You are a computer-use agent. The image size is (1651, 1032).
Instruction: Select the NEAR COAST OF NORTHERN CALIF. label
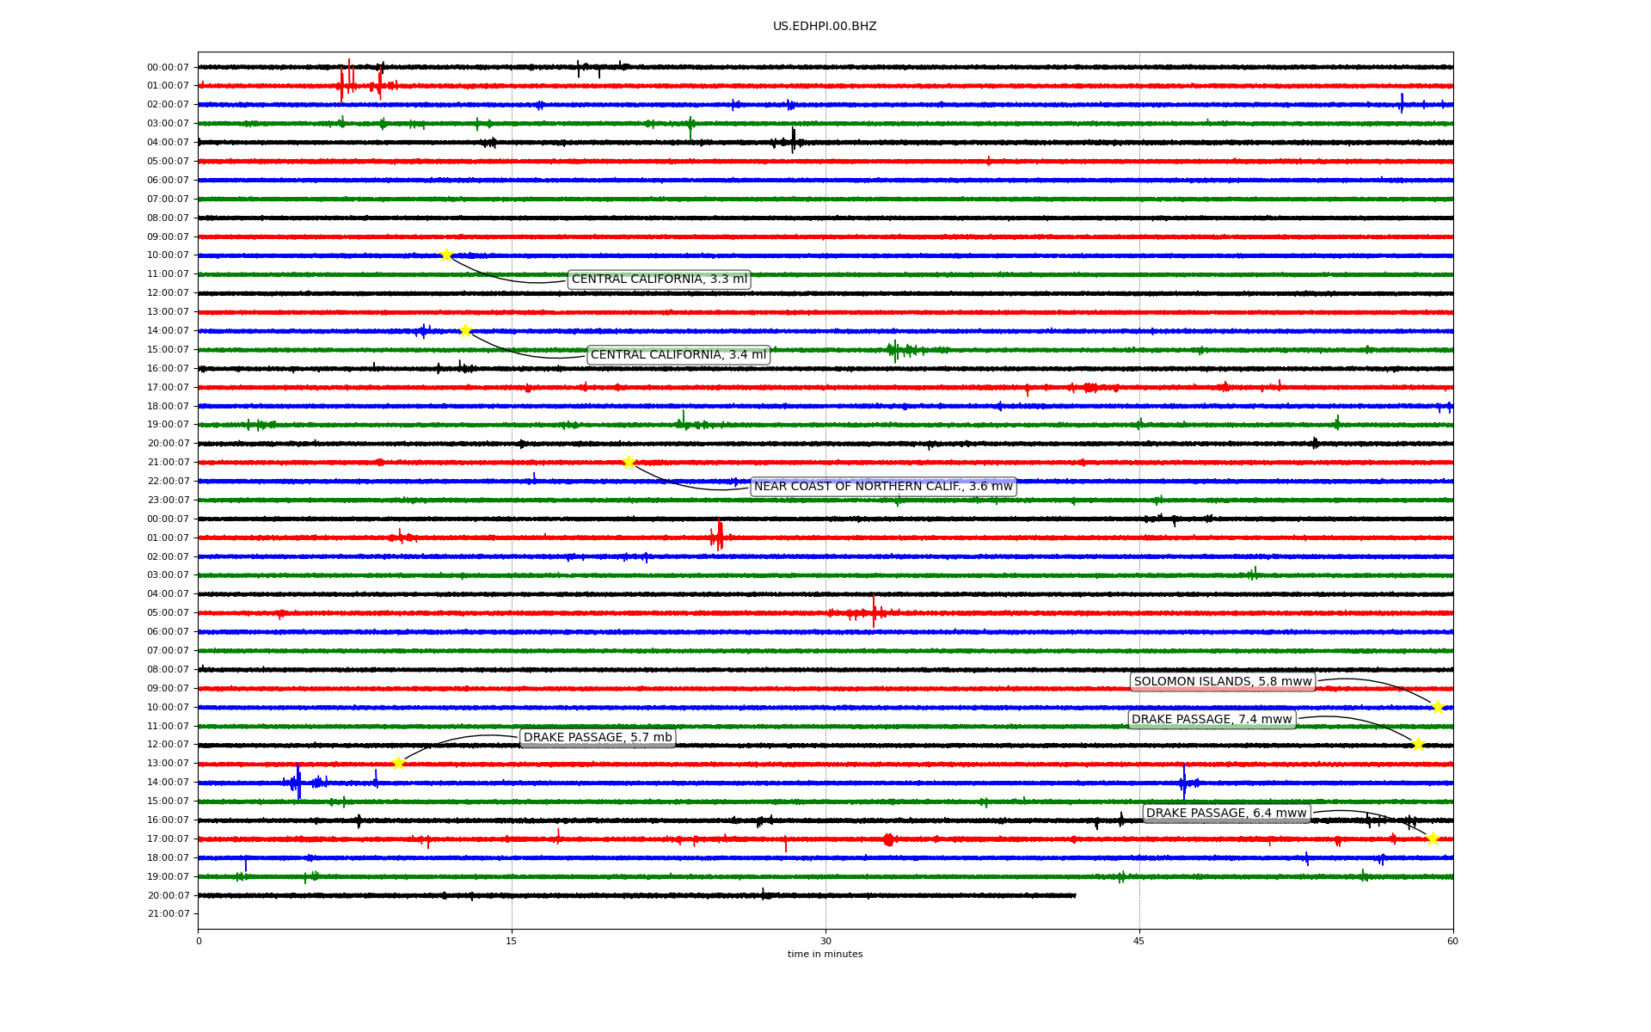click(x=883, y=487)
